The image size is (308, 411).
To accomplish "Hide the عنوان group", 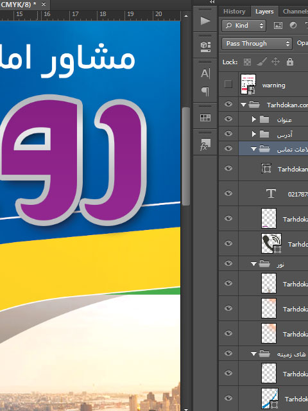I will pos(228,119).
